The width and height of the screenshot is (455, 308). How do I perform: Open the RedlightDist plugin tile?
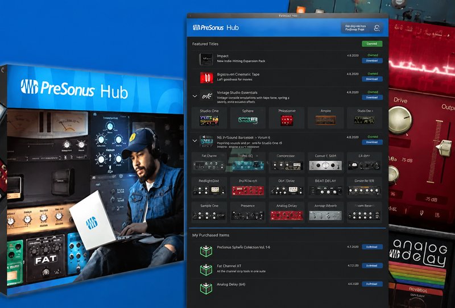209,188
